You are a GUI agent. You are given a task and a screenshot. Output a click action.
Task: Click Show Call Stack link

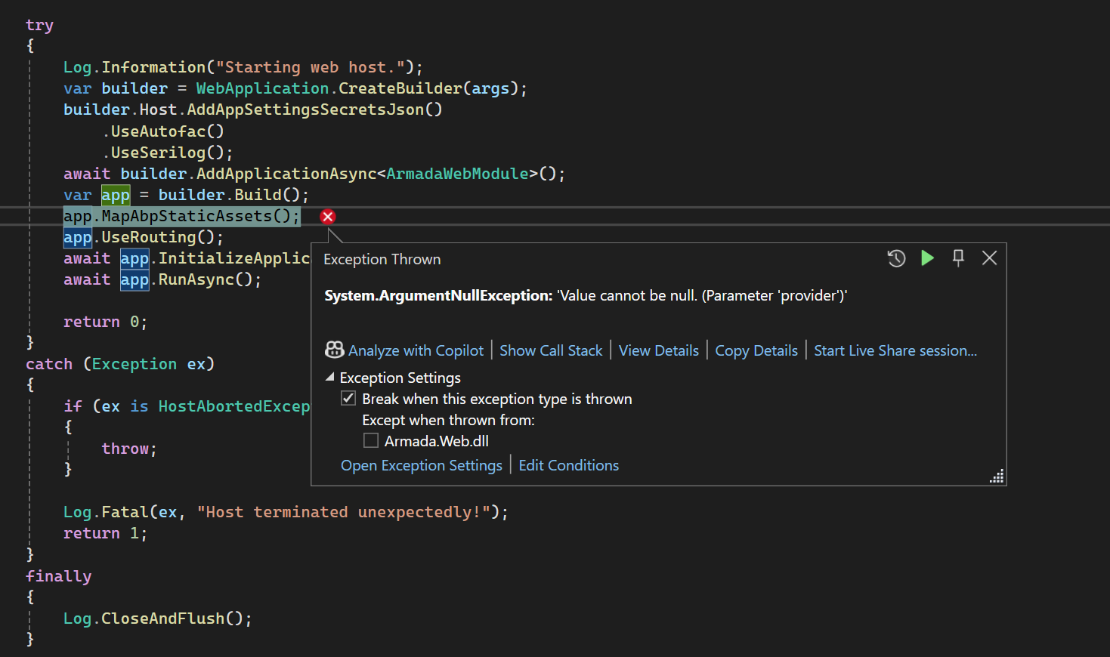point(551,350)
